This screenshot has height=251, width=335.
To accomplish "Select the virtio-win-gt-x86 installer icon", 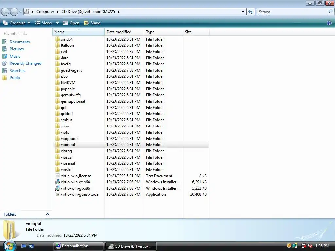I will pyautogui.click(x=57, y=188).
